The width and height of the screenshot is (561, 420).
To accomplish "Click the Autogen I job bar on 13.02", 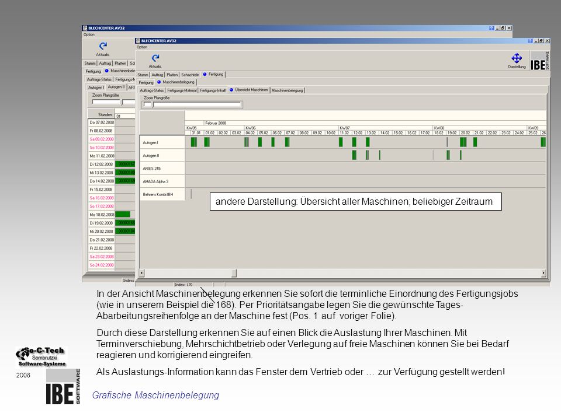I will 368,142.
